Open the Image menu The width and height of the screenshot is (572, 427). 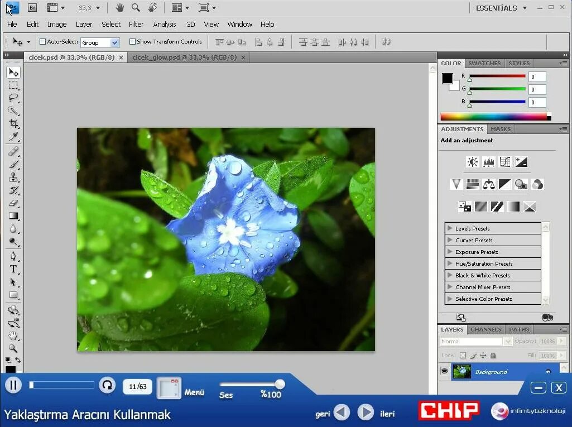[x=57, y=24]
